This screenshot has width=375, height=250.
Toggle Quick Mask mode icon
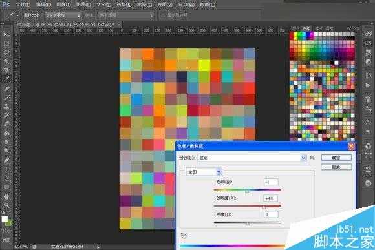(6, 231)
